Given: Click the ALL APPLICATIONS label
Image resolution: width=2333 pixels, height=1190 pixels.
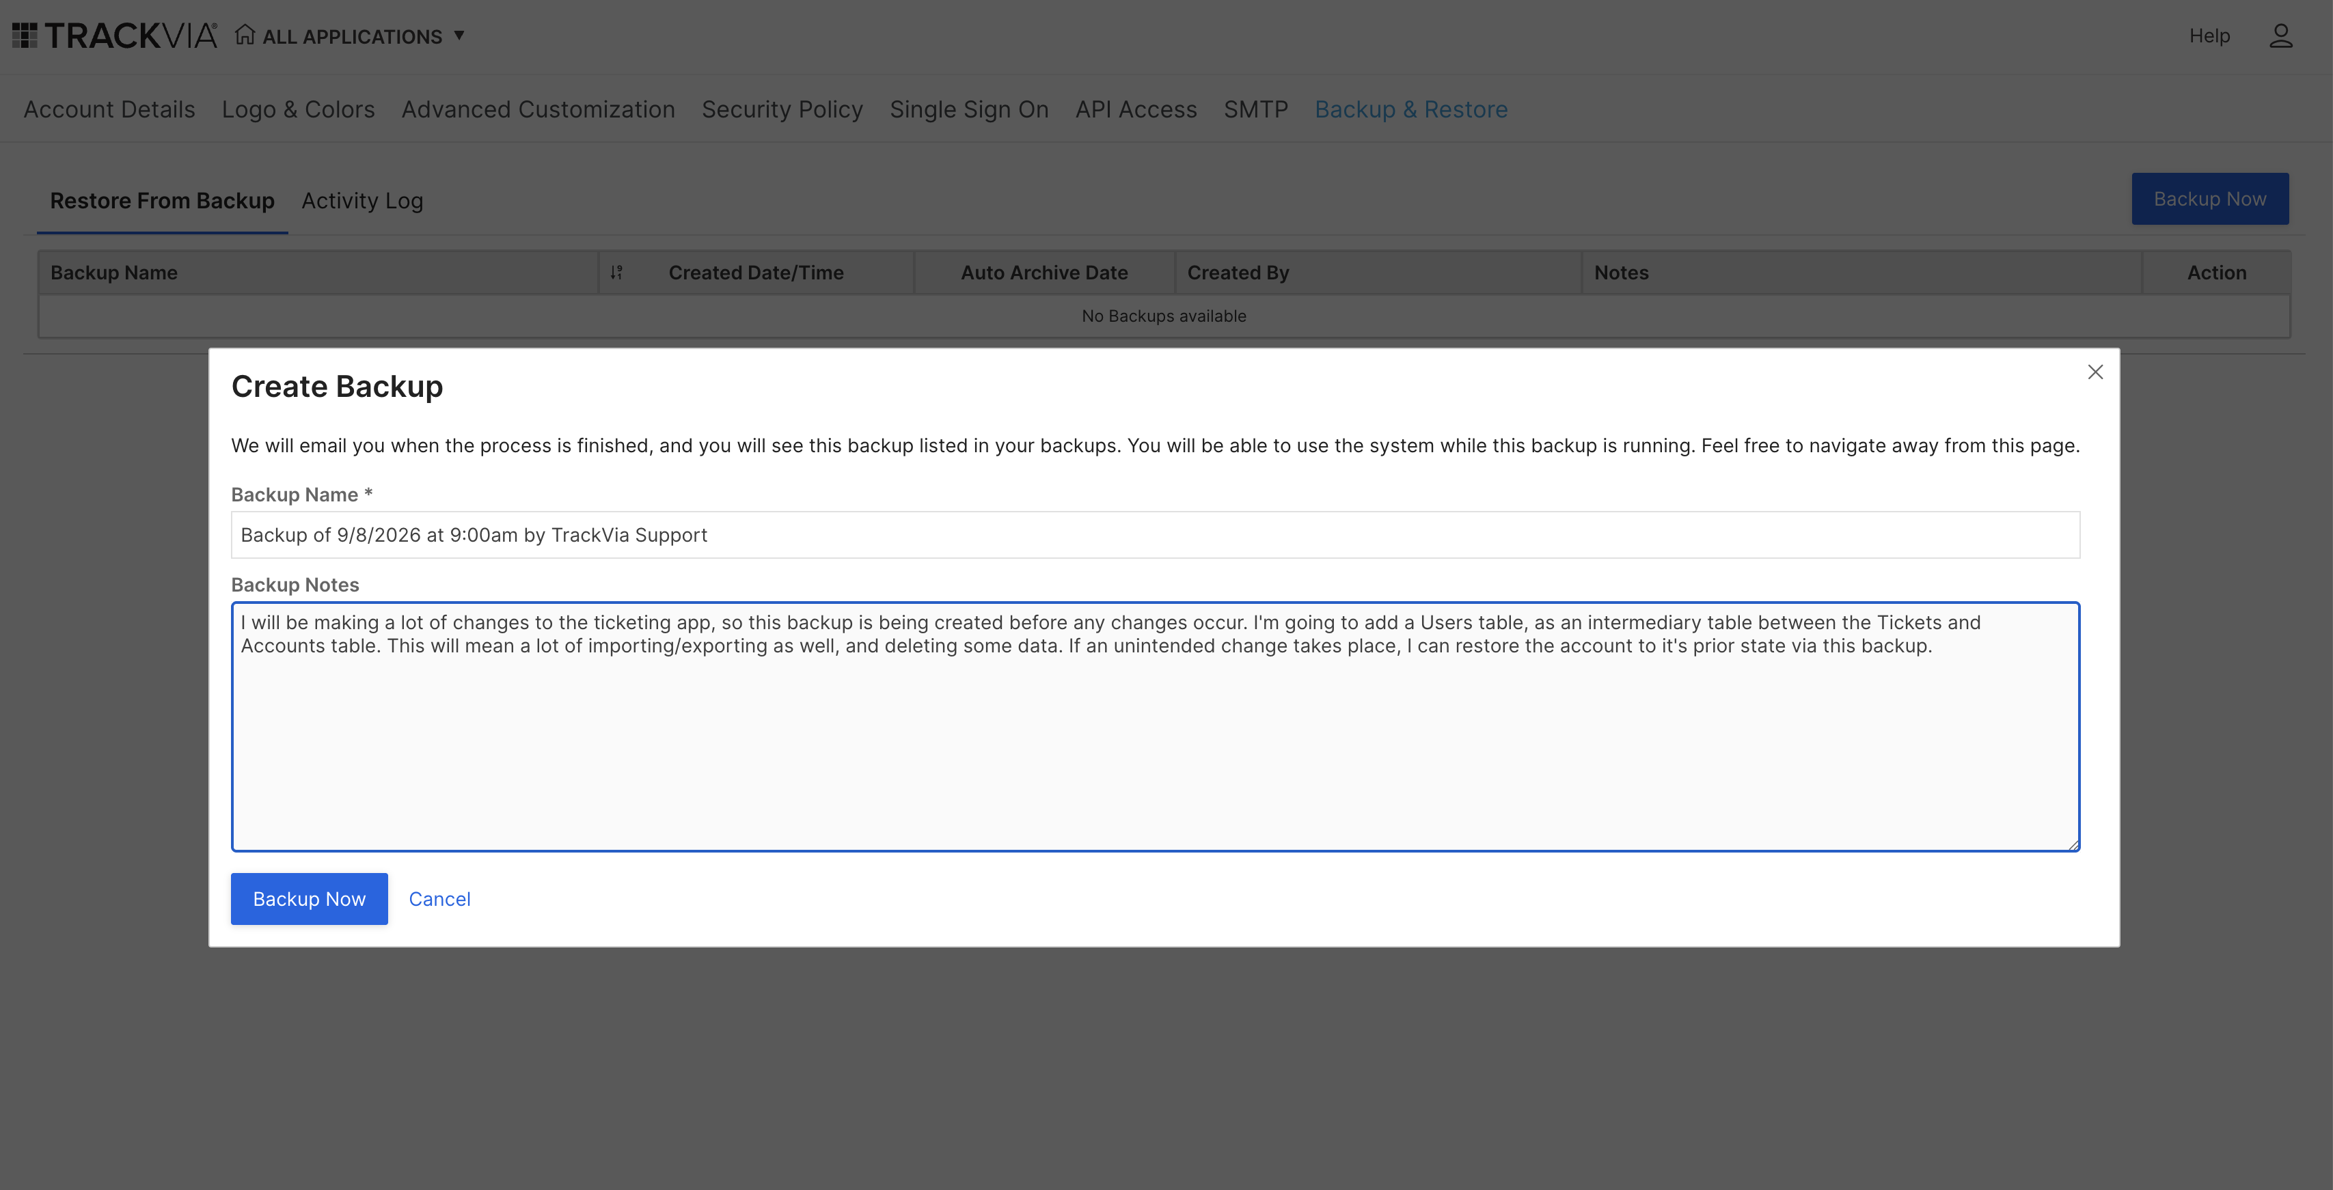Looking at the screenshot, I should click(353, 36).
